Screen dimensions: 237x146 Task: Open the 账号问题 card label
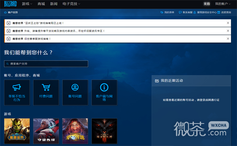[x=75, y=96]
